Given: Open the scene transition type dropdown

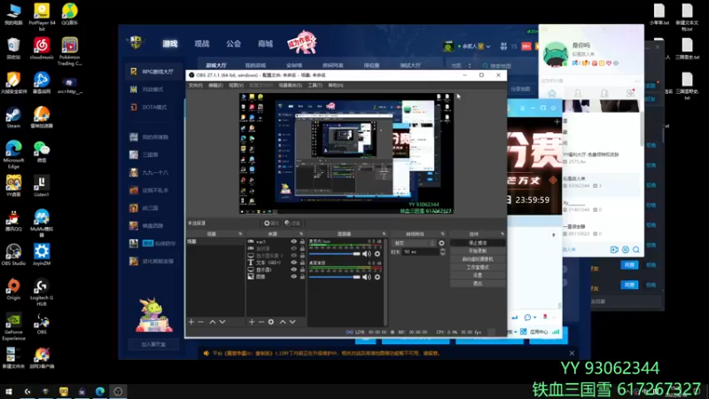Looking at the screenshot, I should [413, 243].
